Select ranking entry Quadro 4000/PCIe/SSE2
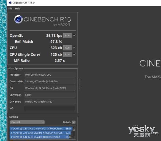This screenshot has height=141, width=161. (x=41, y=137)
